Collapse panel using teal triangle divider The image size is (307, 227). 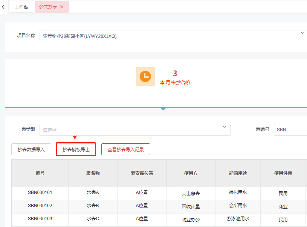tap(163, 109)
